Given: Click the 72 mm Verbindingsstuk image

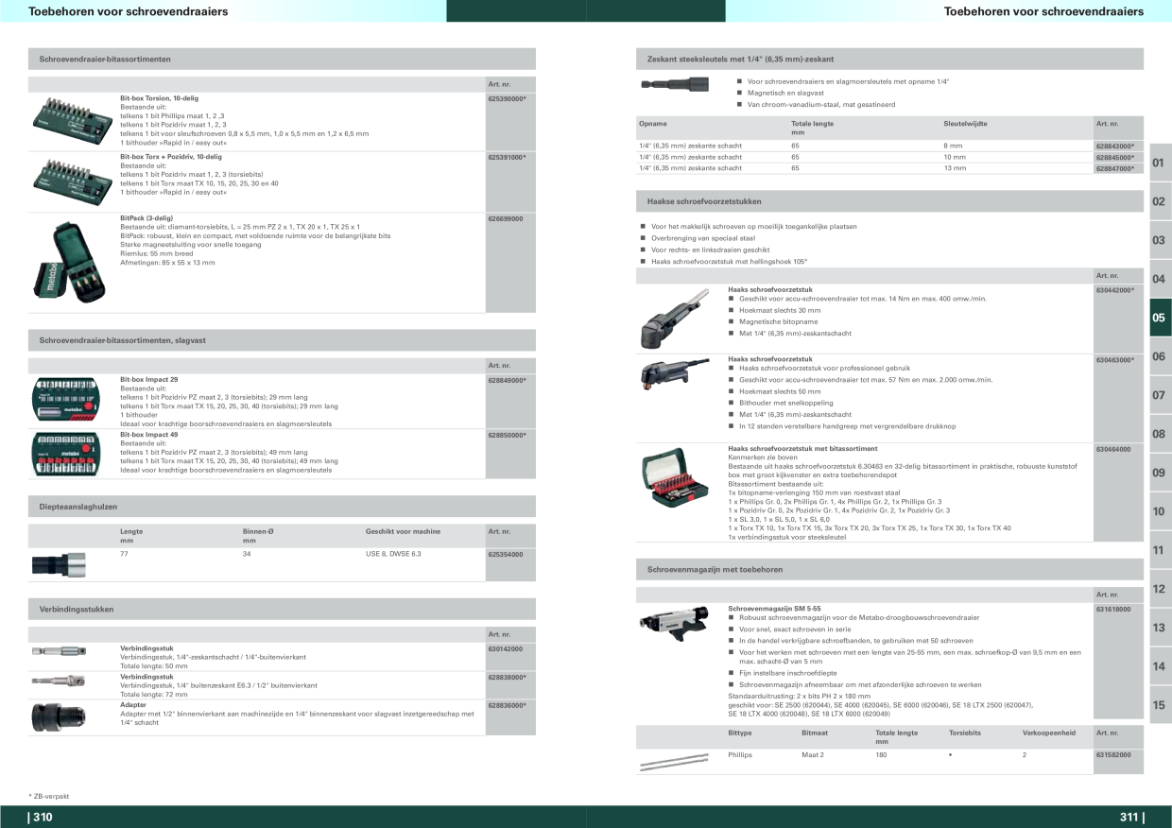Looking at the screenshot, I should point(58,681).
